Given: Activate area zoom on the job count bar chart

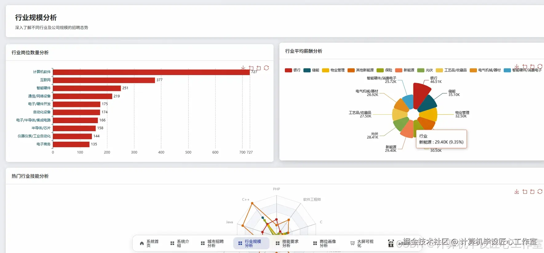Looking at the screenshot, I should pos(251,68).
